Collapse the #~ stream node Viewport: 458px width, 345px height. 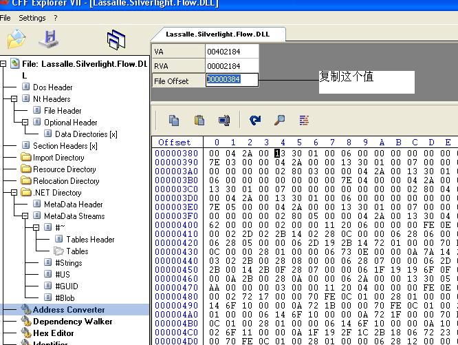(x=36, y=227)
